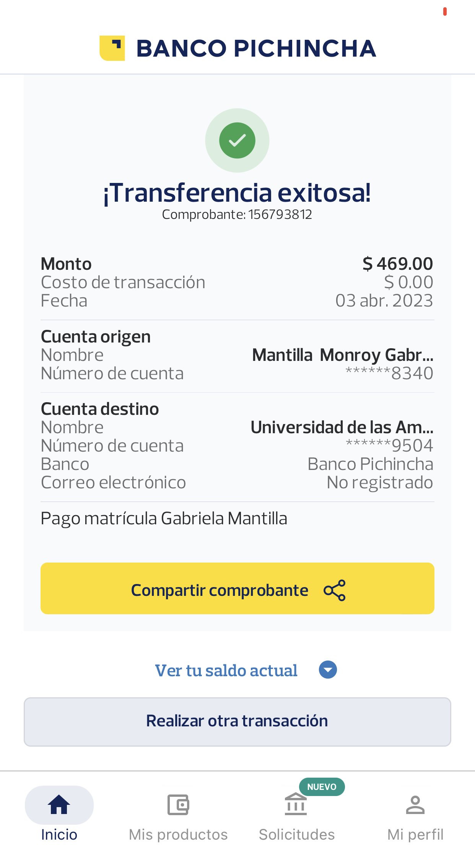This screenshot has width=475, height=845.
Task: Tap the yellow Banco Pichincha logo icon
Action: tap(112, 48)
